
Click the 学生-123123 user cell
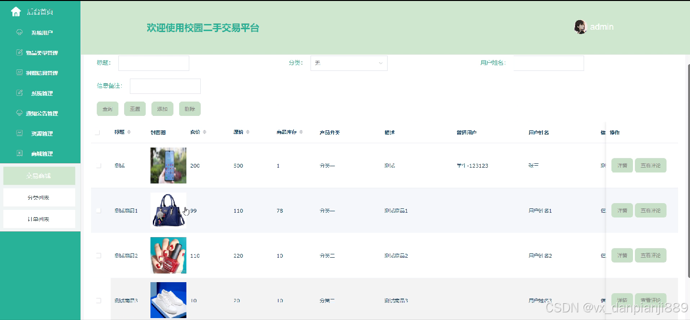[472, 166]
